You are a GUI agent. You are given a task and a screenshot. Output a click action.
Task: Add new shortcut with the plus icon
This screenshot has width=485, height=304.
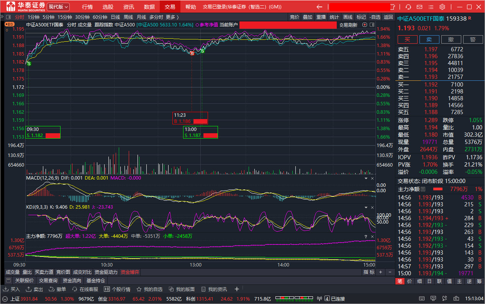click(x=237, y=289)
